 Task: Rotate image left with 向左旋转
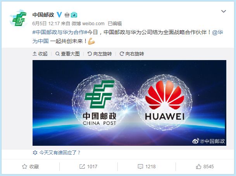click(x=100, y=53)
